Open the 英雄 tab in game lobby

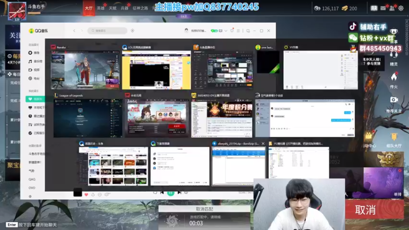(101, 8)
